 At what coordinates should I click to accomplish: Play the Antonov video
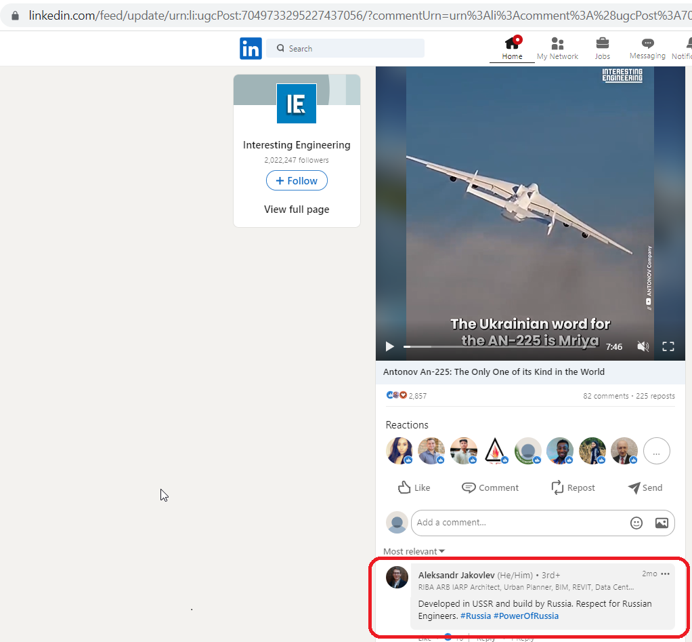click(389, 346)
